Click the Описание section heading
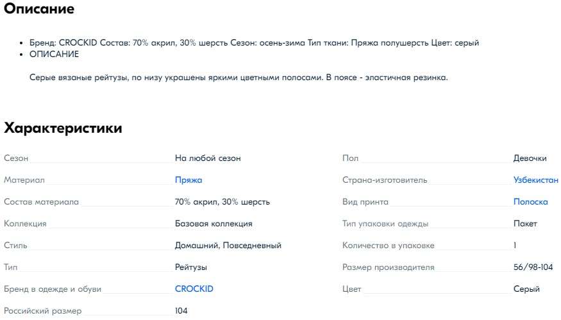The image size is (561, 320). point(39,9)
